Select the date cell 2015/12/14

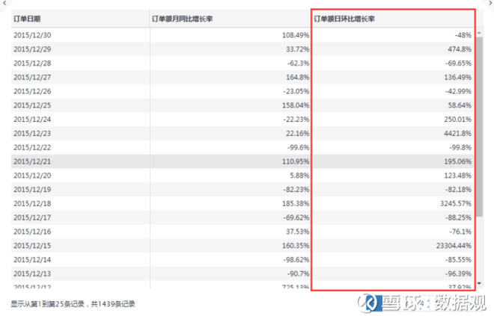click(32, 260)
